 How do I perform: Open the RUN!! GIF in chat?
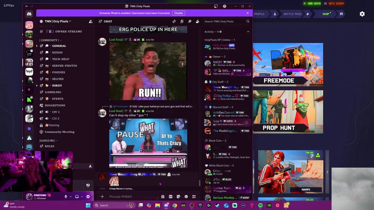[x=148, y=71]
